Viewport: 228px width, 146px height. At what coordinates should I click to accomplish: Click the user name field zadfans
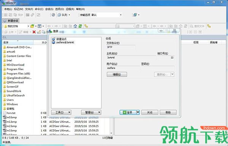(x=123, y=68)
